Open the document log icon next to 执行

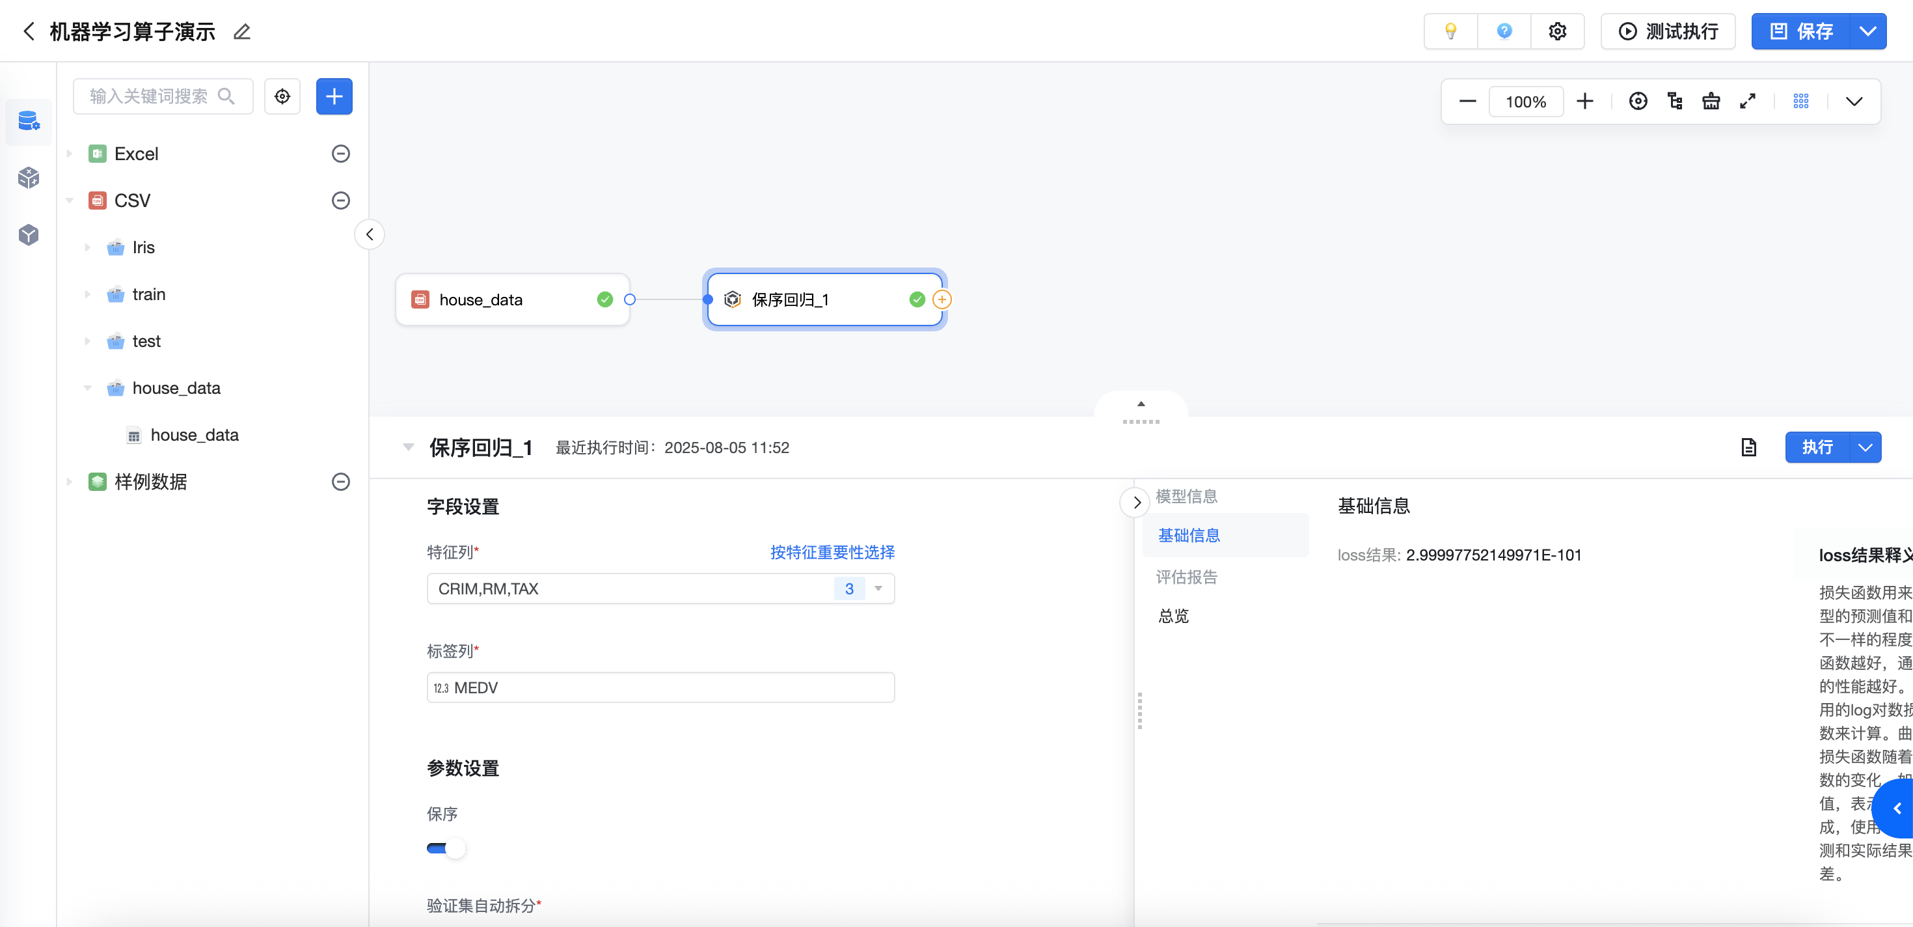point(1749,447)
